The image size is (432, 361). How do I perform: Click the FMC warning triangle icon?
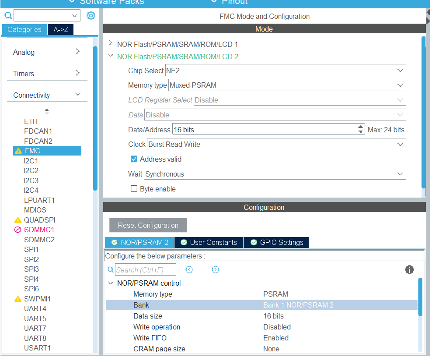coord(18,151)
